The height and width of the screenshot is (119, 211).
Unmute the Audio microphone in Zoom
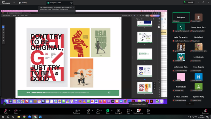coord(6,111)
